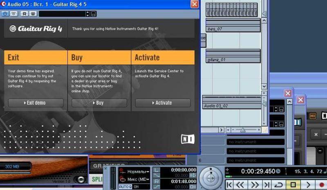Screen dimensions: 327x190
Task: Click the fast forward button
Action: click(x=255, y=185)
